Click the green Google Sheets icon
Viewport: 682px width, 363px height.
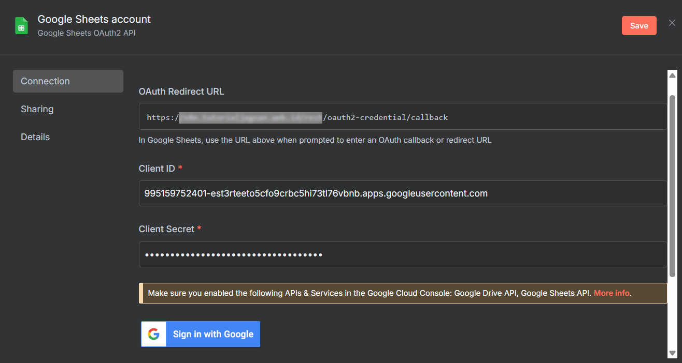click(21, 26)
